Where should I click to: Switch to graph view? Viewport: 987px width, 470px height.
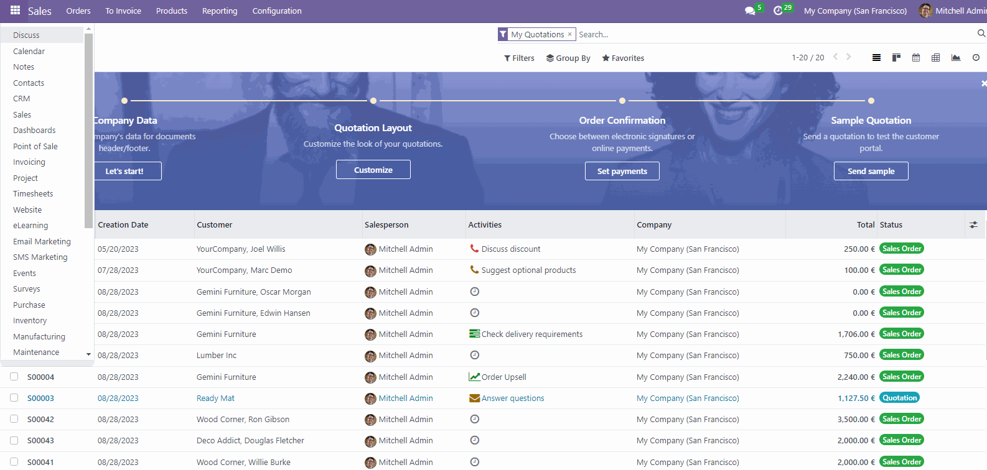pyautogui.click(x=956, y=58)
